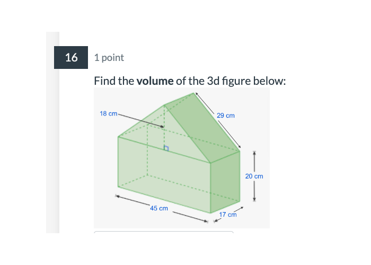Screen dimensions: 371x265
Task: Click the 17 cm width label
Action: point(228,215)
